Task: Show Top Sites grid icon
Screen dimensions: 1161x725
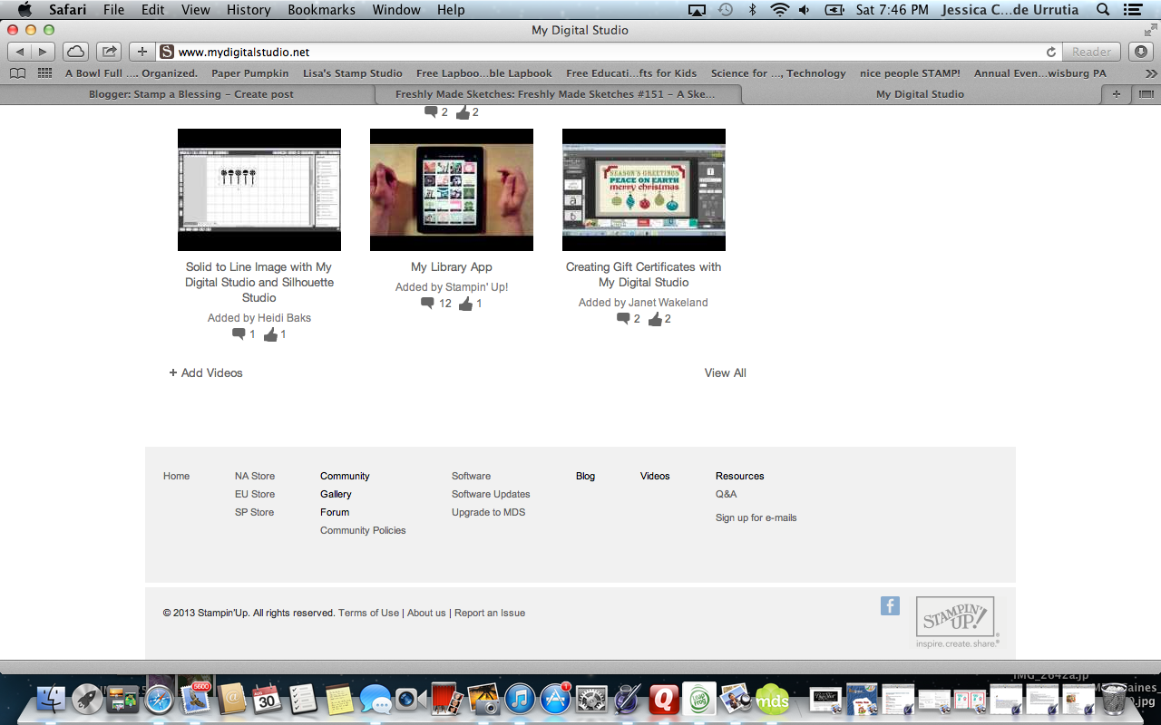Action: click(44, 73)
